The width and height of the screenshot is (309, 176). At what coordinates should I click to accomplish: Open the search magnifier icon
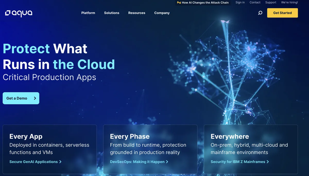pyautogui.click(x=260, y=13)
